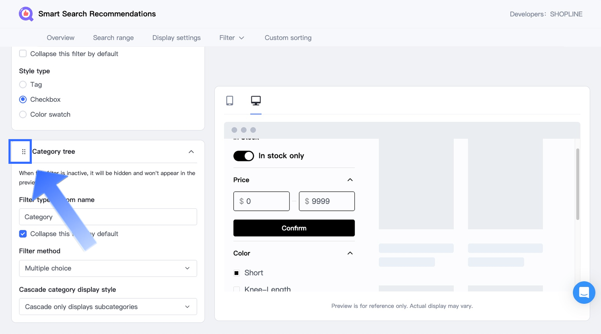Select the Color swatch style type

[23, 114]
